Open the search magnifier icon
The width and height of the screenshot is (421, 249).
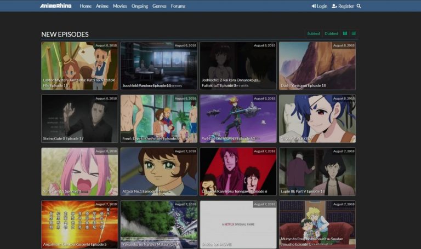pos(359,6)
